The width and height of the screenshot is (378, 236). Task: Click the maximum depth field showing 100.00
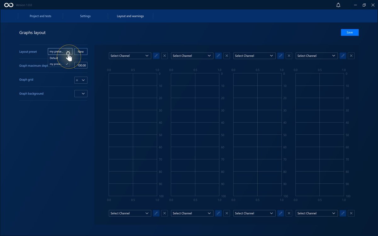click(81, 65)
